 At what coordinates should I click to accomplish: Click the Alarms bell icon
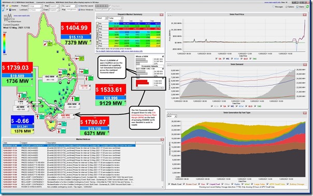tap(297, 7)
